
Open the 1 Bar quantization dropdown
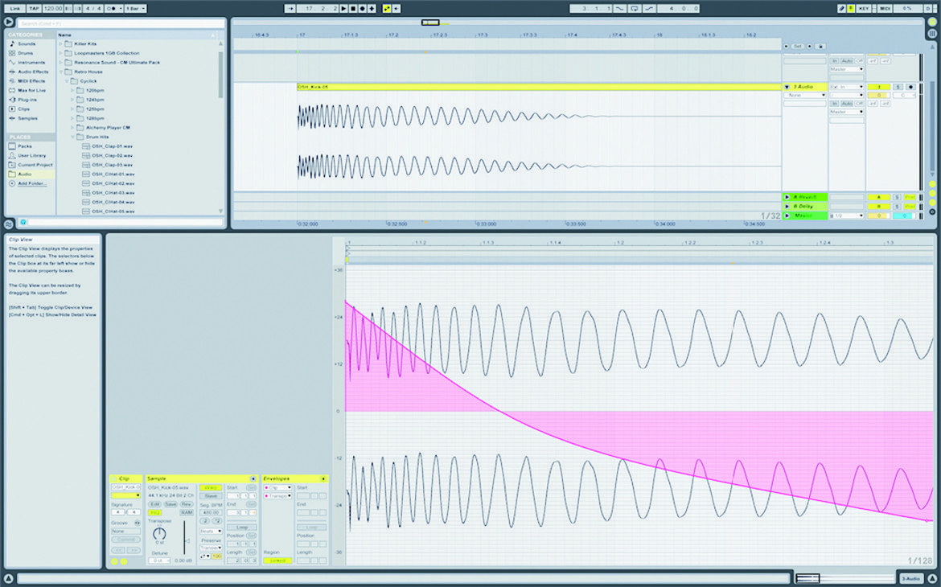pyautogui.click(x=135, y=8)
